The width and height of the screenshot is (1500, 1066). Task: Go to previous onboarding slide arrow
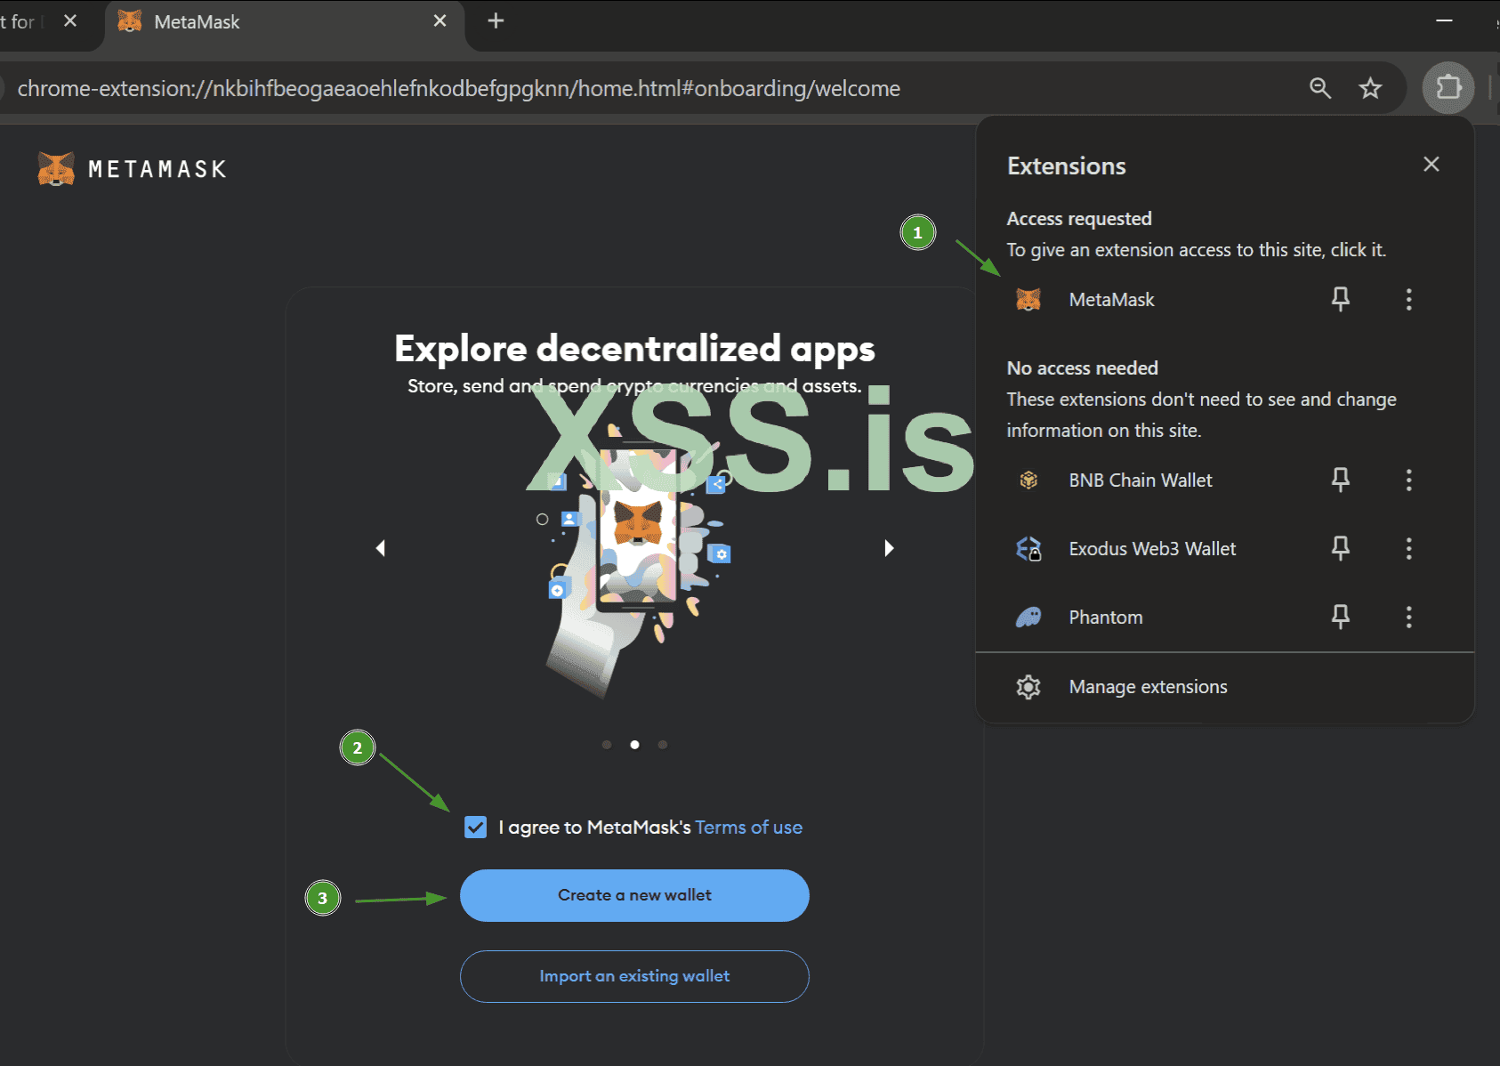(x=381, y=548)
